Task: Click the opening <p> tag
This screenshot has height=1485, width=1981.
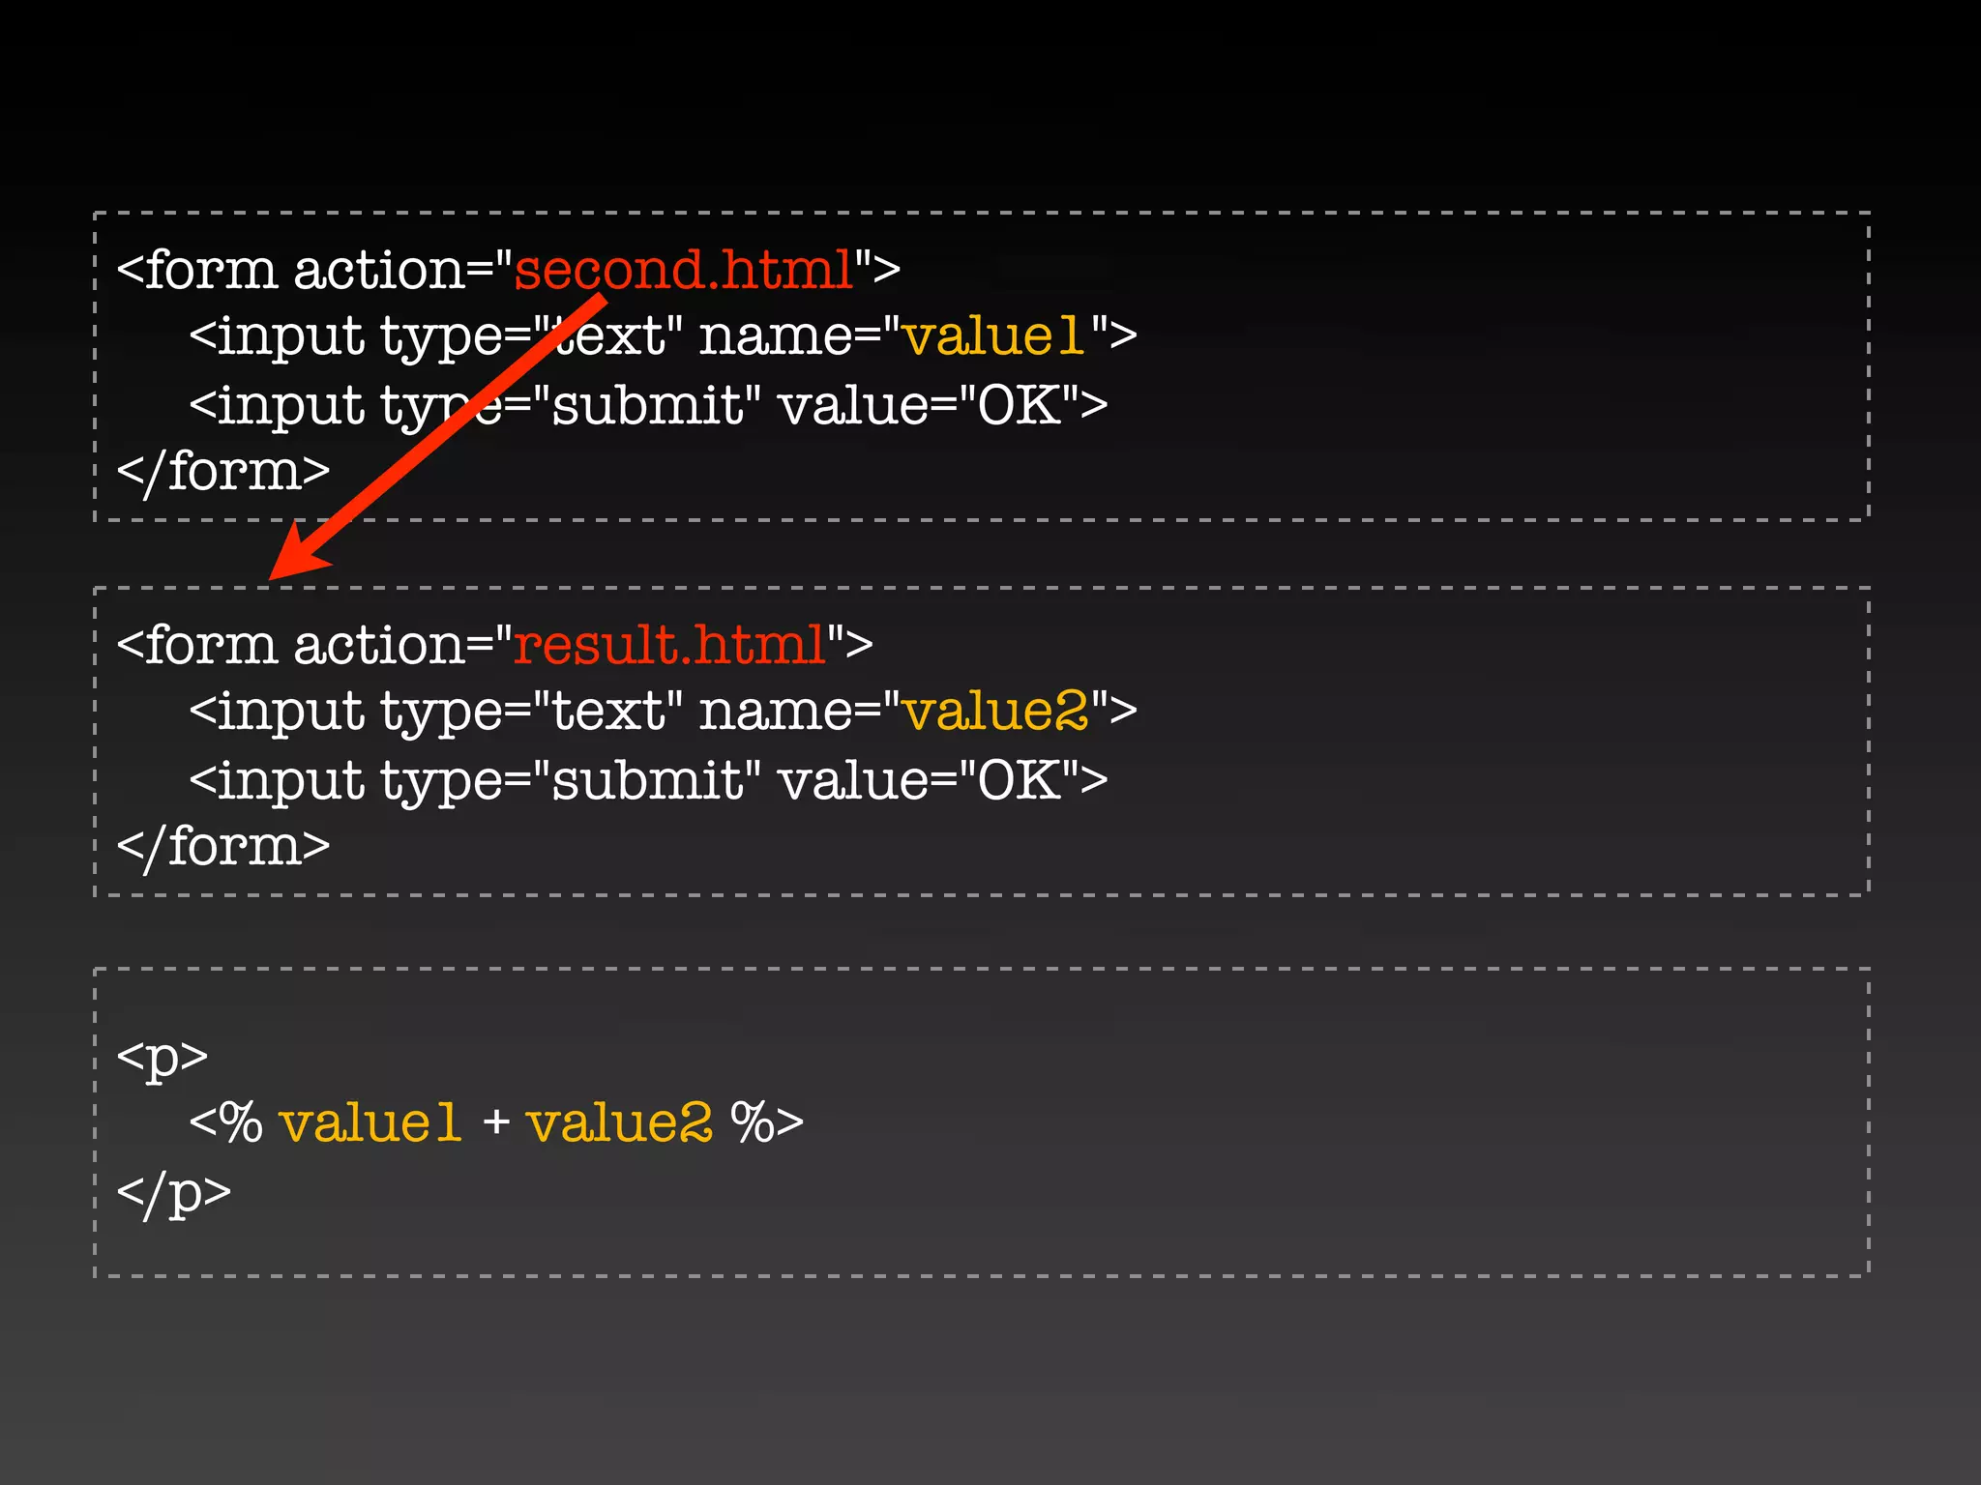Action: (x=162, y=1057)
